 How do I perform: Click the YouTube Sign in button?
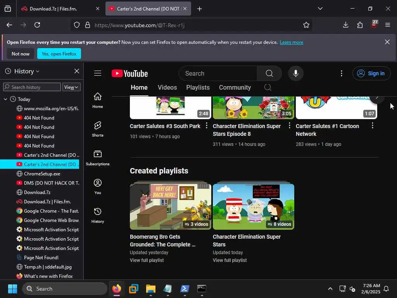coord(371,73)
